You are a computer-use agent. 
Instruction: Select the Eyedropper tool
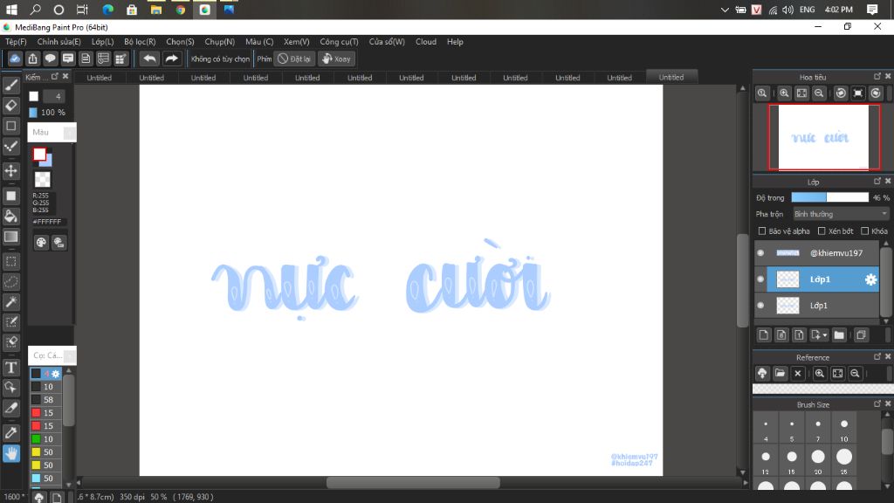(x=10, y=433)
